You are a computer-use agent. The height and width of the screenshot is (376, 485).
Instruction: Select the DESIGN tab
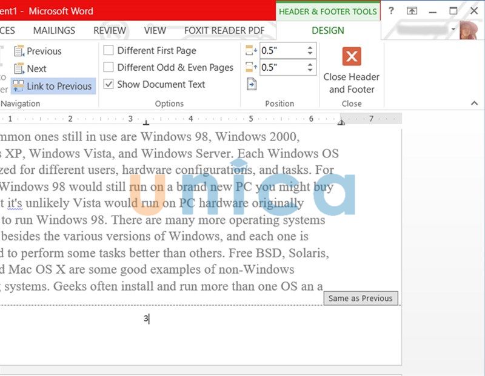click(x=328, y=30)
